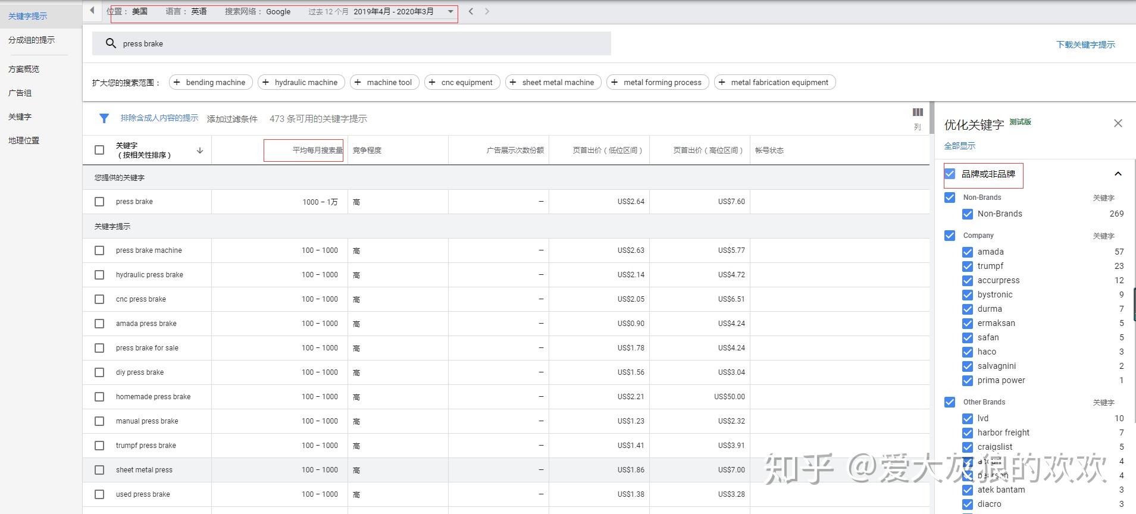The width and height of the screenshot is (1136, 514).
Task: Open the columns chooser icon
Action: click(918, 112)
